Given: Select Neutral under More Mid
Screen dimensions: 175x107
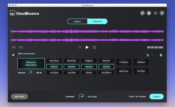Looking at the screenshot, I should [71, 66].
